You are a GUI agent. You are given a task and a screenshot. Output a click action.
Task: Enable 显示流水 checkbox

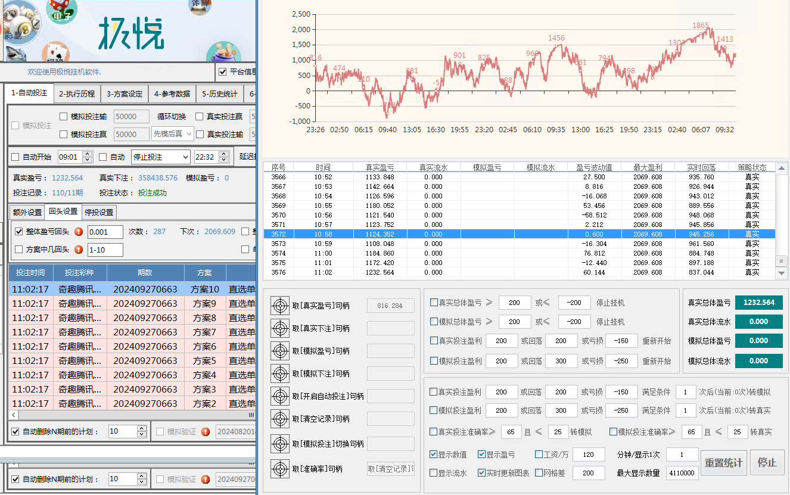point(434,473)
